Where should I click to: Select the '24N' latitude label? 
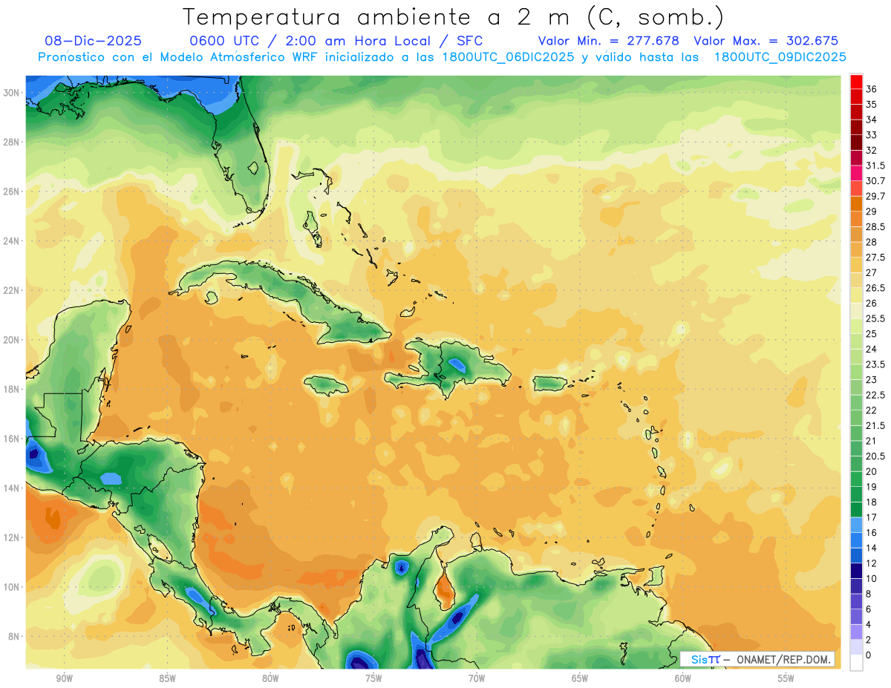click(x=12, y=241)
